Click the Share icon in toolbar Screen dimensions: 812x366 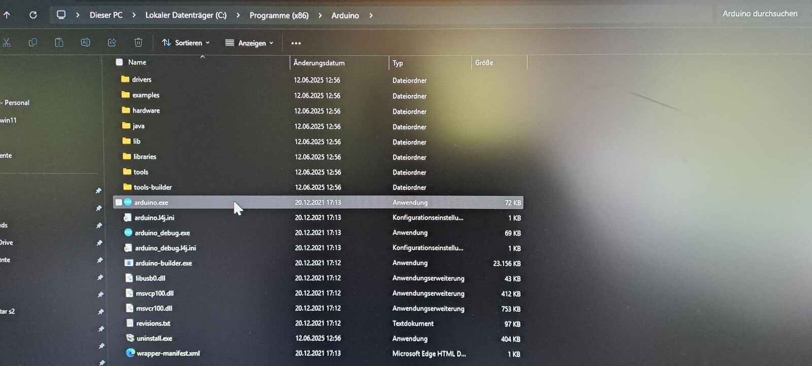tap(112, 43)
